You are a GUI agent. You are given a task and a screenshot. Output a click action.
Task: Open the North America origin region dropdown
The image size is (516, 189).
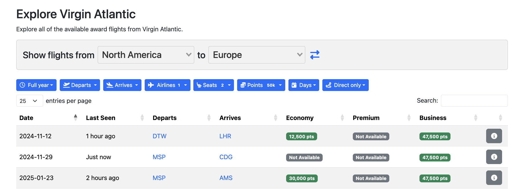point(146,55)
